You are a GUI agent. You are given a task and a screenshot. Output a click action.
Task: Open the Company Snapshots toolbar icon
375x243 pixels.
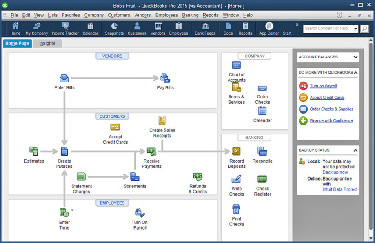pos(114,29)
